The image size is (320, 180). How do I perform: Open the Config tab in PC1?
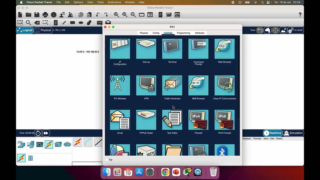tap(156, 33)
